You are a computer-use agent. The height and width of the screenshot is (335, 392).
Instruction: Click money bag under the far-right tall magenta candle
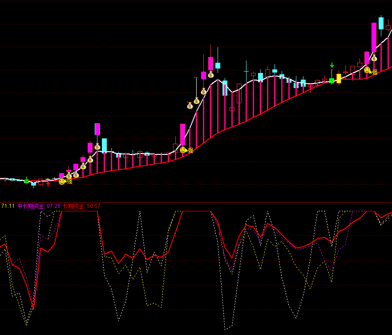(x=374, y=58)
